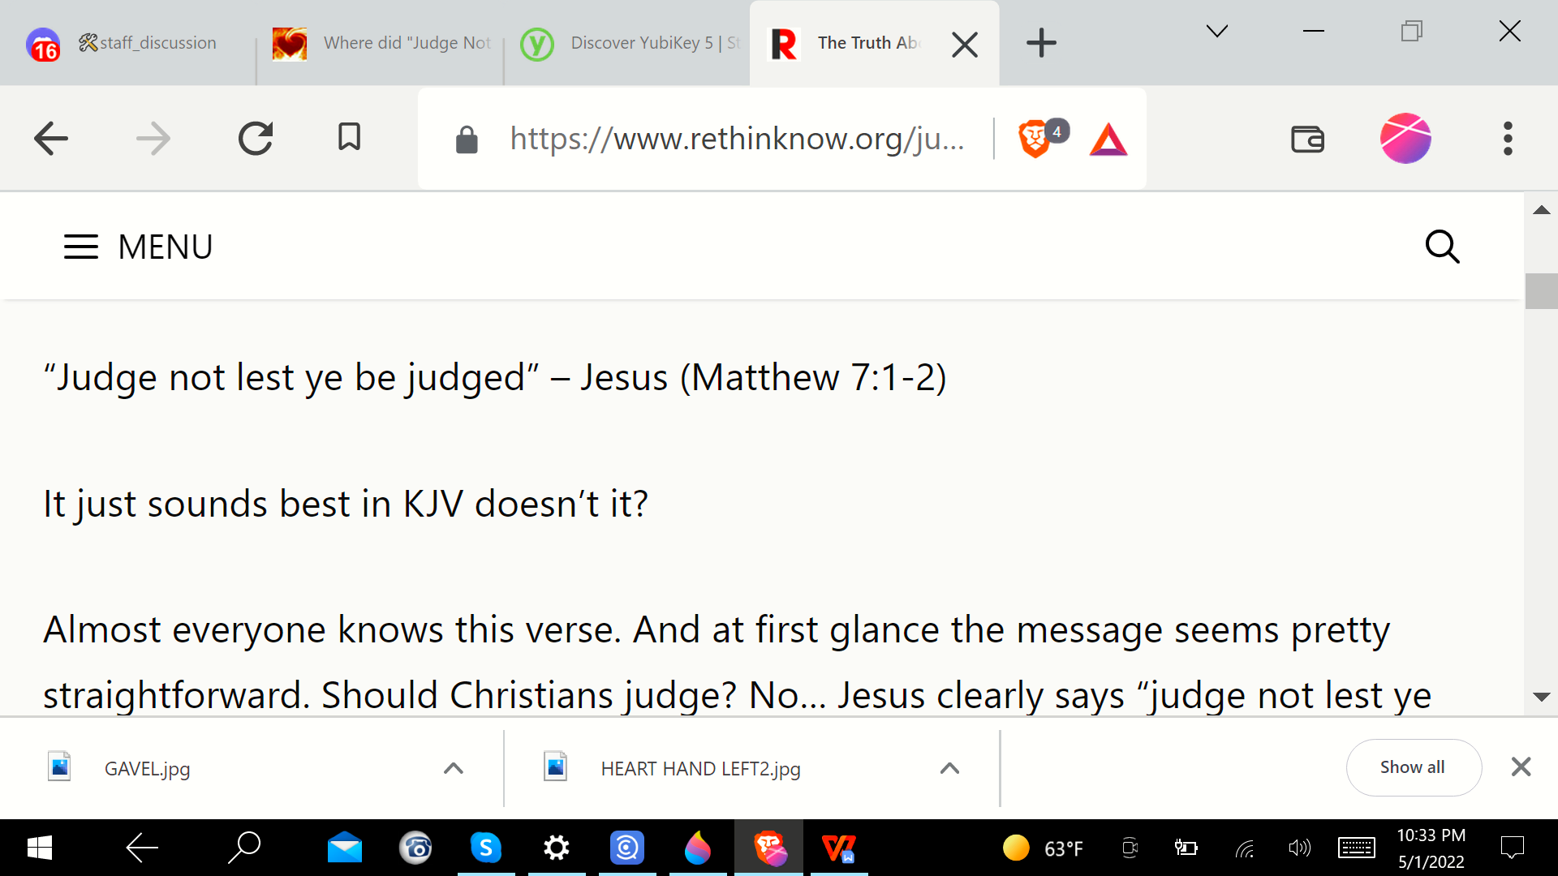Screen dimensions: 1558x876
Task: Reload the current page
Action: pyautogui.click(x=256, y=139)
